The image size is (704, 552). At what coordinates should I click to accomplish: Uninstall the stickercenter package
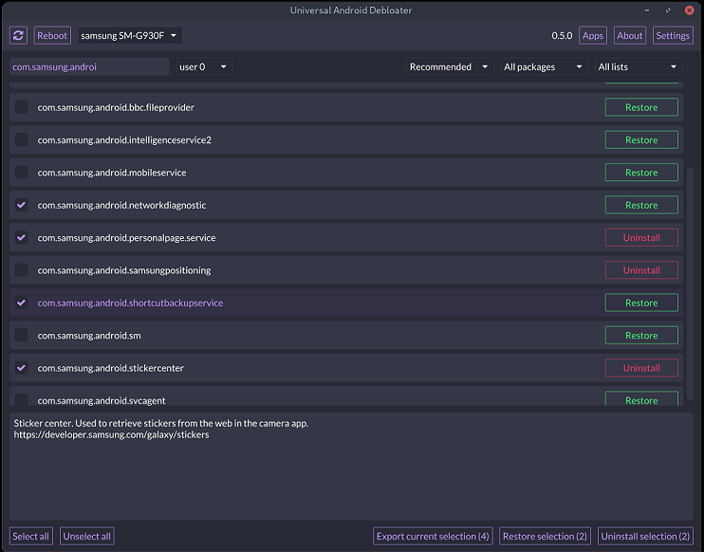641,368
